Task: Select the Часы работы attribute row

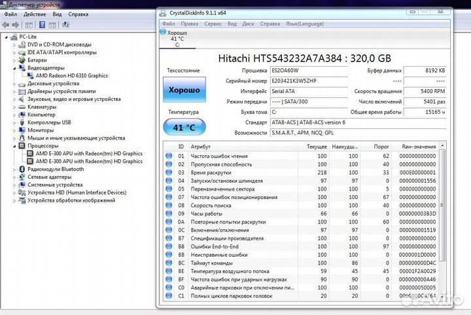Action: tap(302, 213)
